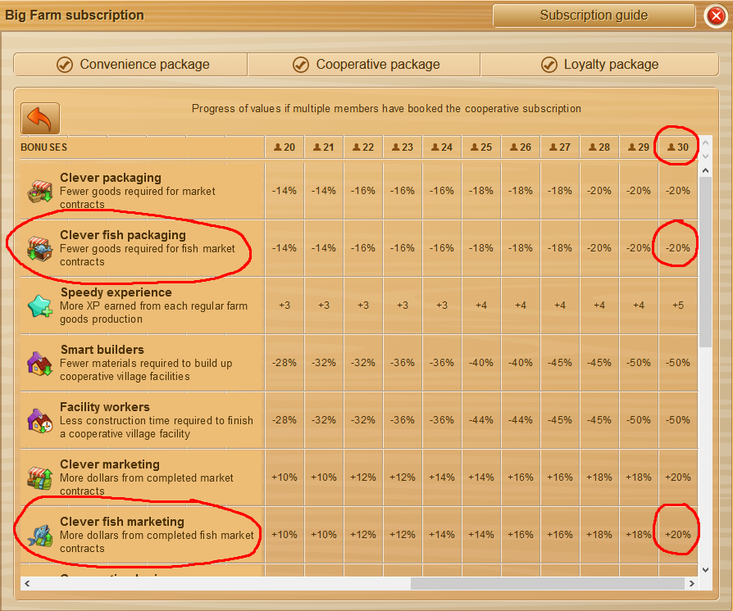
Task: Close the Big Farm subscription window
Action: [716, 16]
